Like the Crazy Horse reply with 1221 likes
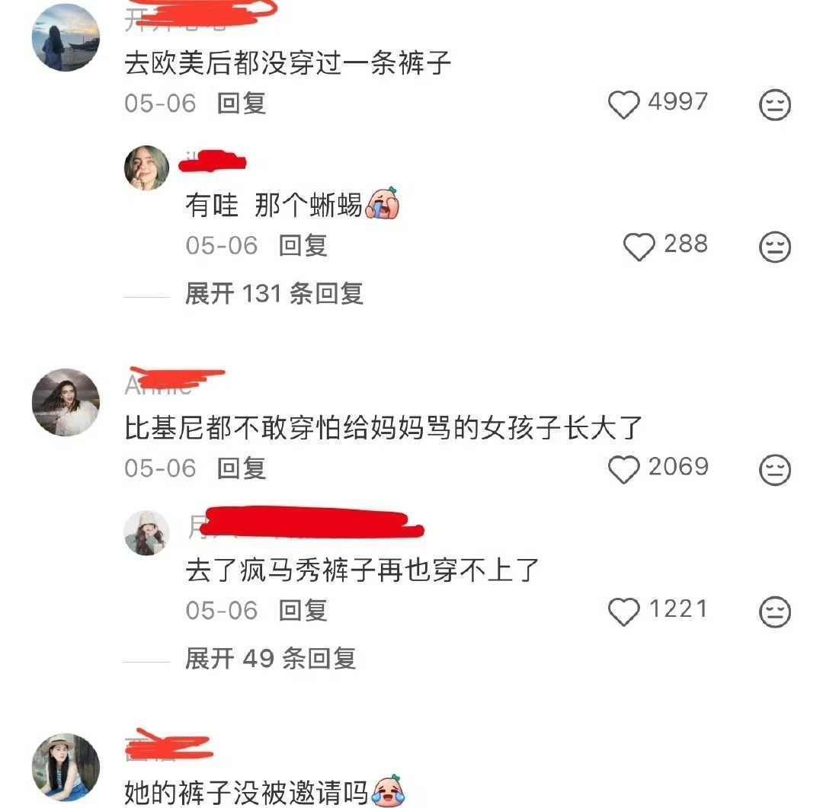The image size is (823, 808). (x=623, y=612)
